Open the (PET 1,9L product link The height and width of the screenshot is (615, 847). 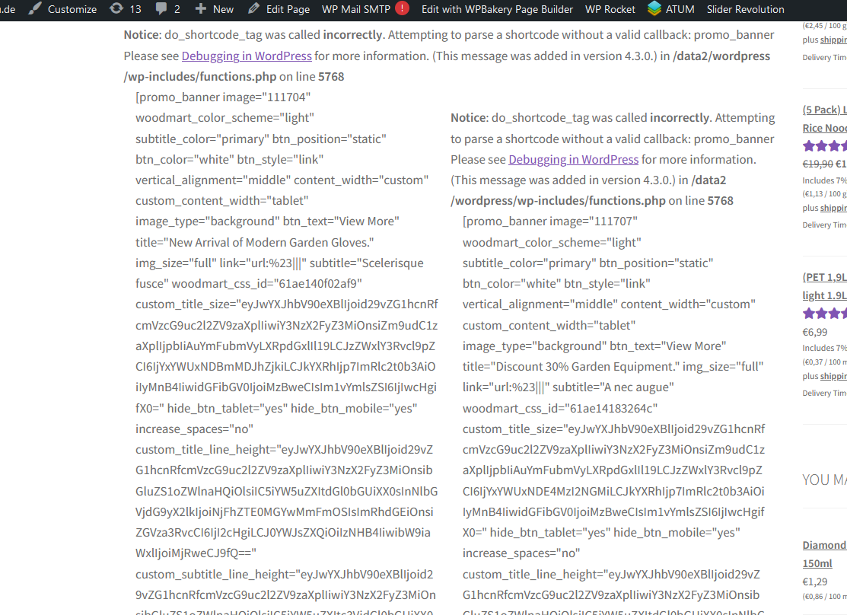click(824, 277)
